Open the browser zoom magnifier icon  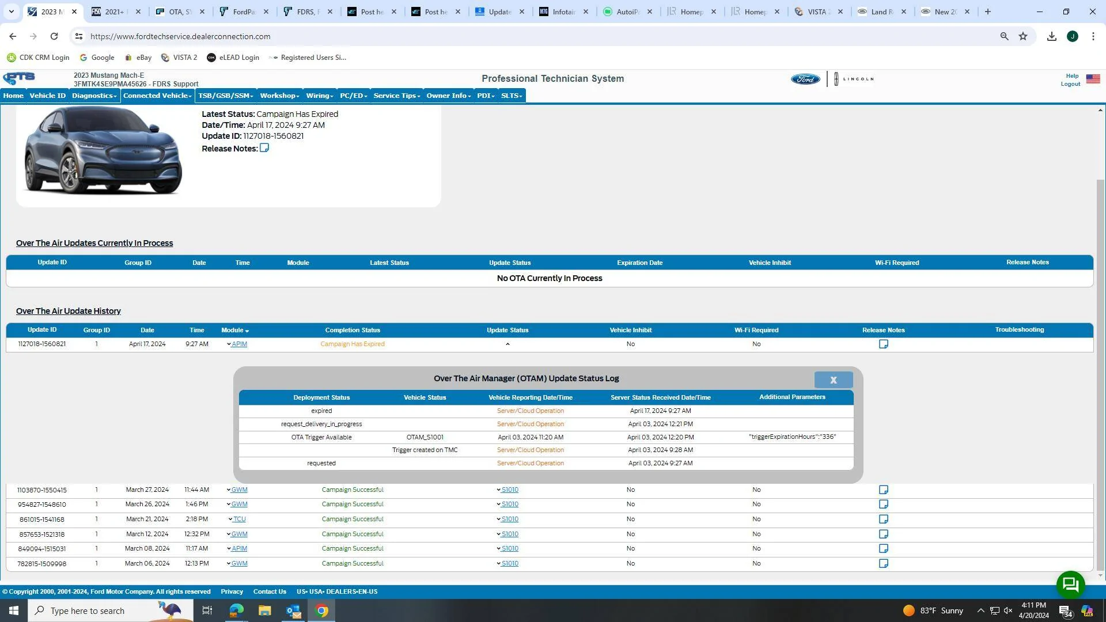[x=1004, y=36]
